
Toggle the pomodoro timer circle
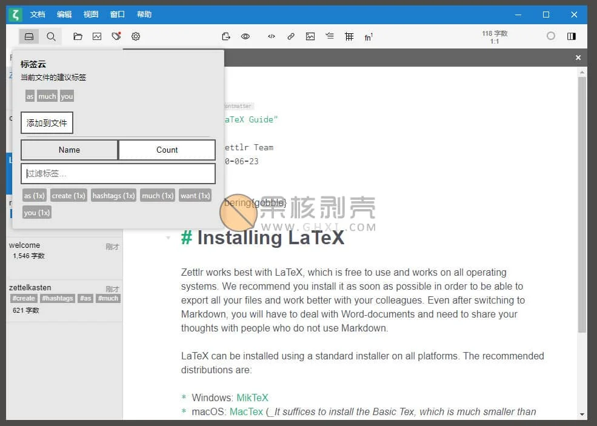tap(550, 36)
